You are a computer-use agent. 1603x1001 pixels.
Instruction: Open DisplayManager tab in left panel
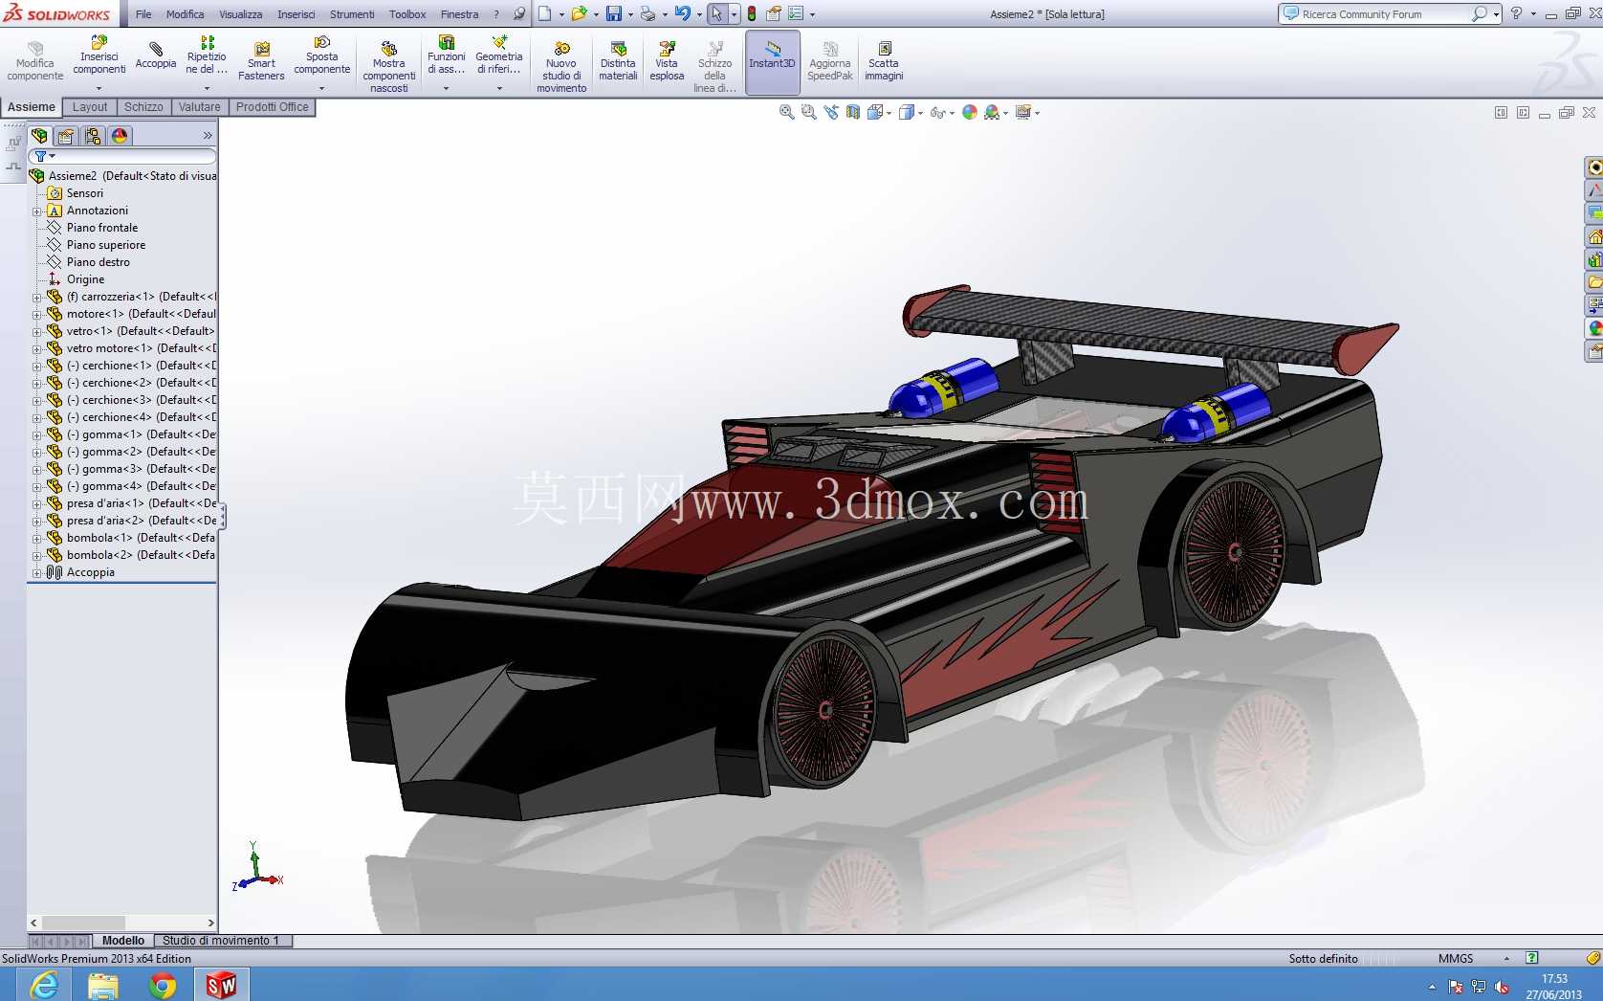pos(120,136)
